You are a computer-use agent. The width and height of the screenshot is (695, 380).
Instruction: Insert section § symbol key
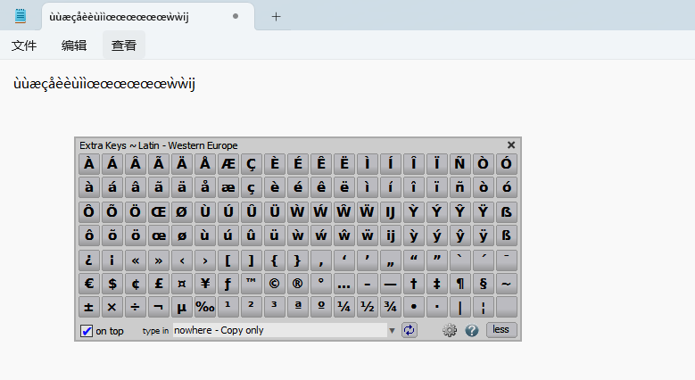pos(483,284)
